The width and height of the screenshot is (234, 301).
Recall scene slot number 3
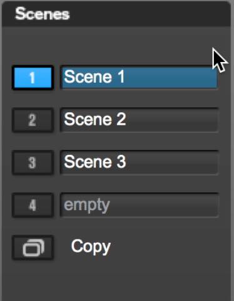point(33,162)
